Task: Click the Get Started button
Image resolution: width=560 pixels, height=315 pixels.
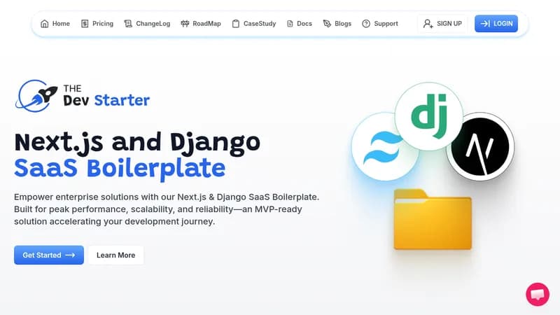Action: (49, 255)
